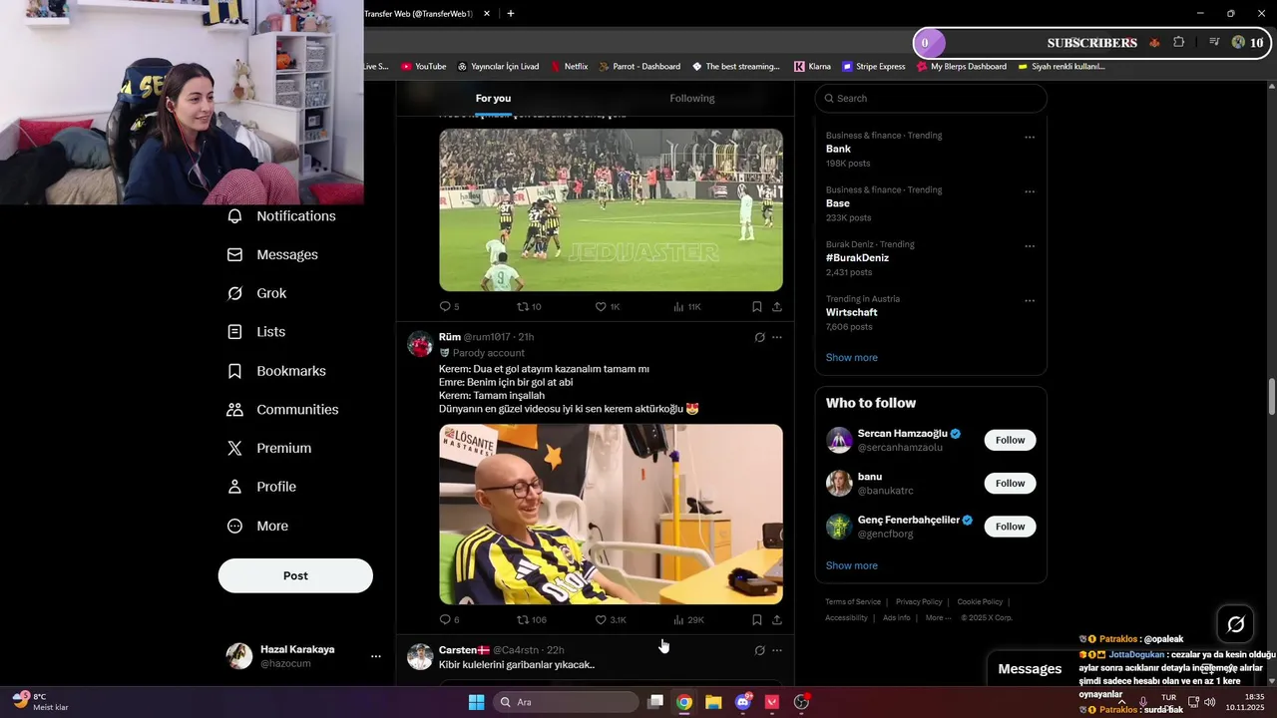The image size is (1277, 718).
Task: Repost the football video post (10)
Action: click(x=529, y=307)
